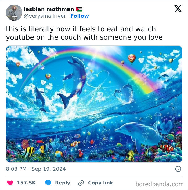Click the Copy link button label
Viewport: 188px width, 190px height.
(100, 183)
